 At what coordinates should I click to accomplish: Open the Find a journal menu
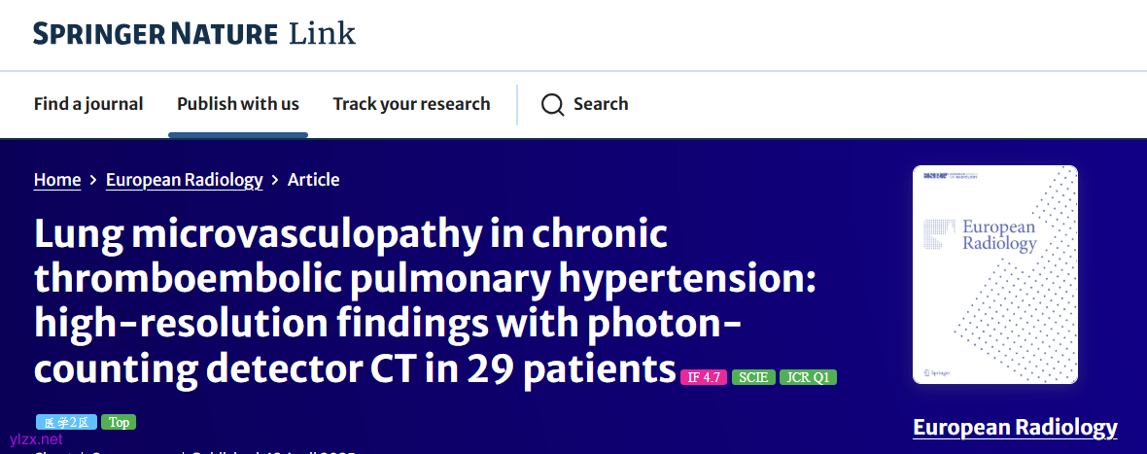(88, 104)
